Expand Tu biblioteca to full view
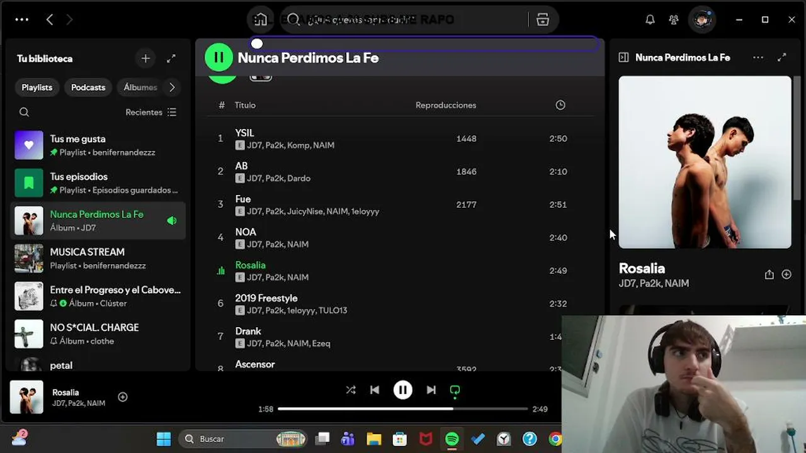Viewport: 806px width, 453px height. 171,59
